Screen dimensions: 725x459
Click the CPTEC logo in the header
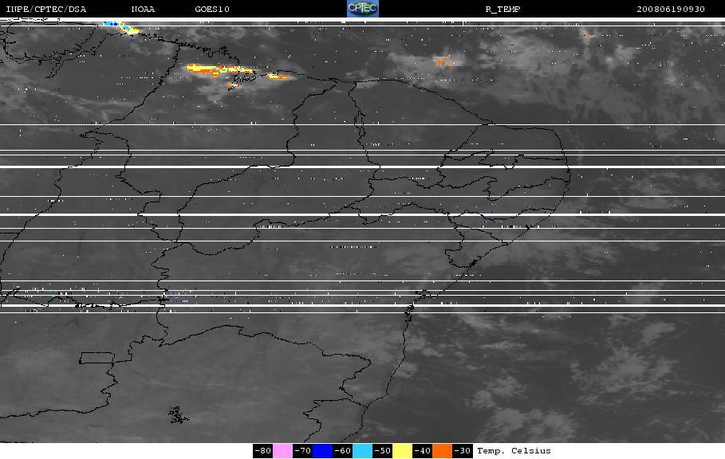point(362,8)
